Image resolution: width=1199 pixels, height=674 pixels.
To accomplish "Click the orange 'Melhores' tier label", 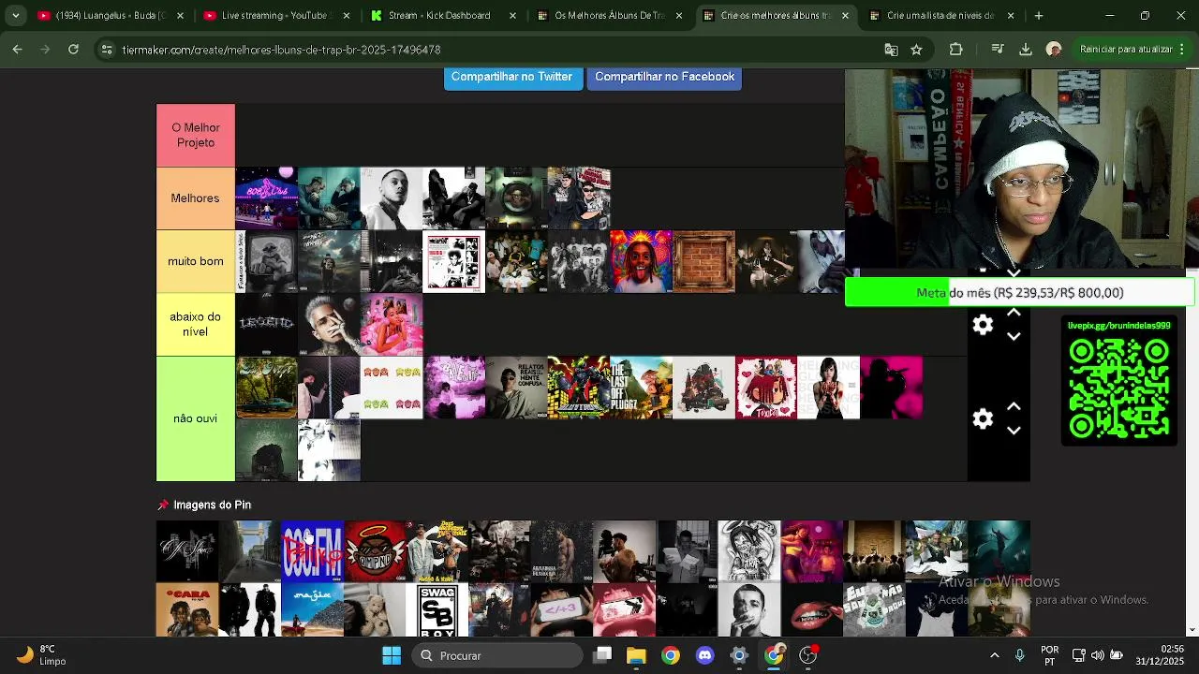I will click(x=196, y=198).
